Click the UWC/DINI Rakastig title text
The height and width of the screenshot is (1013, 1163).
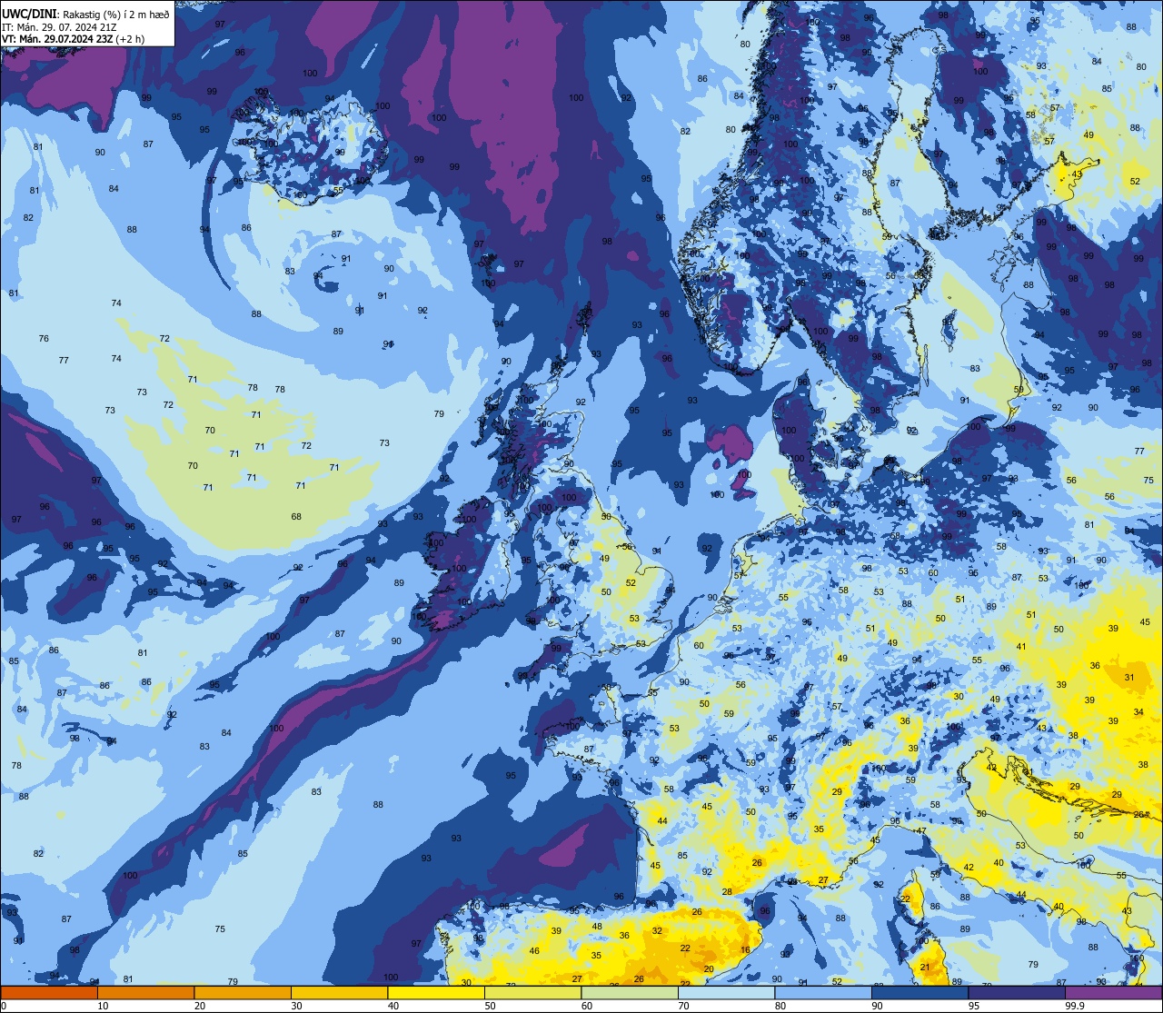coord(85,15)
